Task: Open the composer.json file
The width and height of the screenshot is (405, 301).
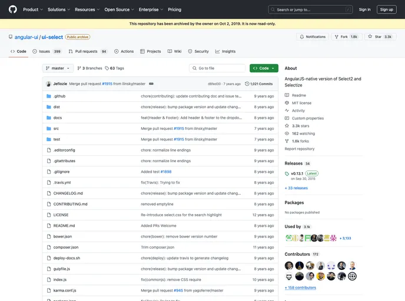Action: [65, 248]
